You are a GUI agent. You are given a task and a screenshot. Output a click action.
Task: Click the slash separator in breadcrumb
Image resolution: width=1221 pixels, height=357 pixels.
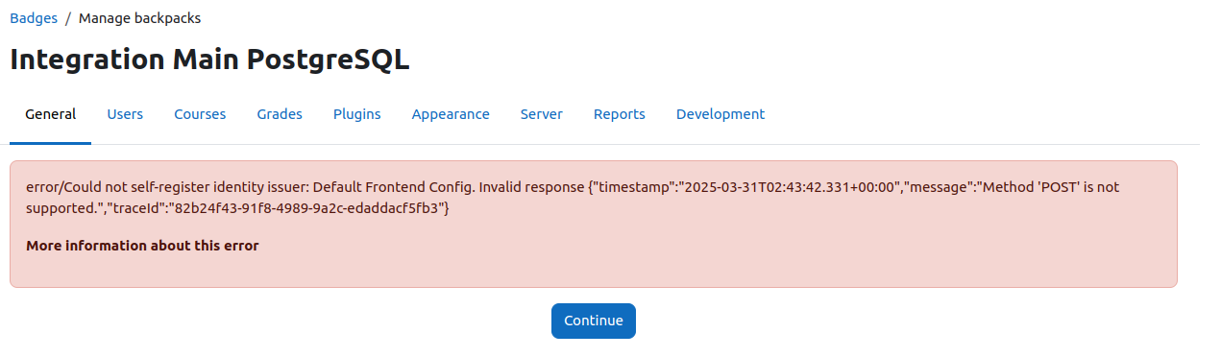point(68,18)
